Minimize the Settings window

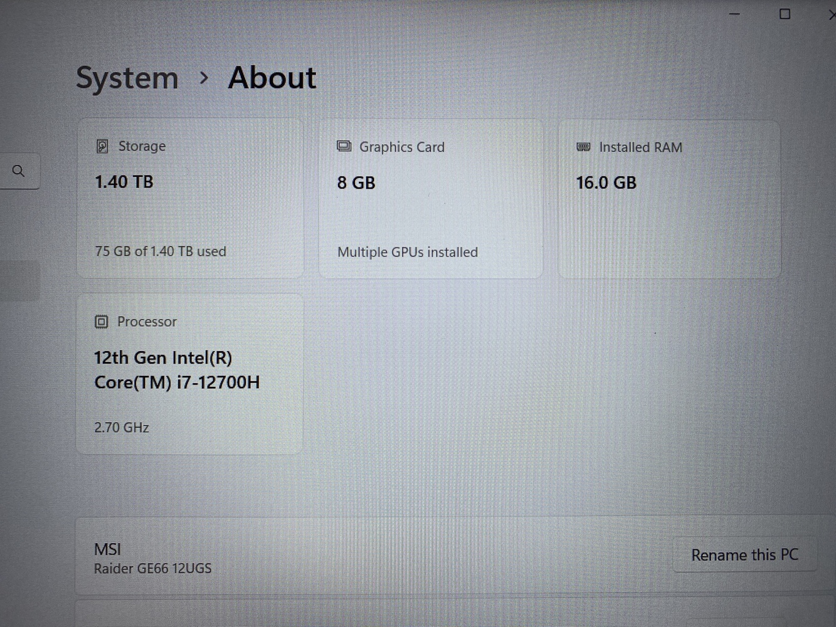734,14
